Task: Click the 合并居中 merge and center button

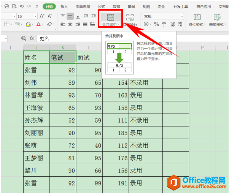Action: 111,20
